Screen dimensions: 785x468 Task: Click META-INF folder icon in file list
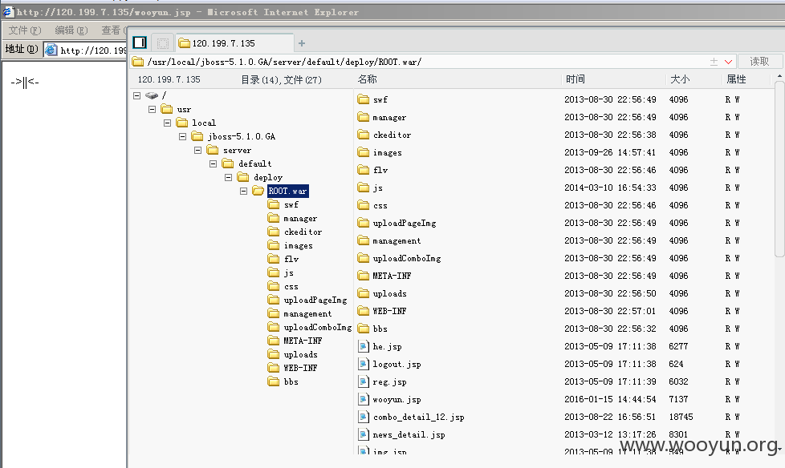pyautogui.click(x=364, y=276)
